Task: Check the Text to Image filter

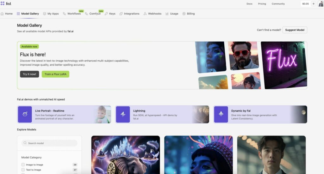Action: [23, 170]
